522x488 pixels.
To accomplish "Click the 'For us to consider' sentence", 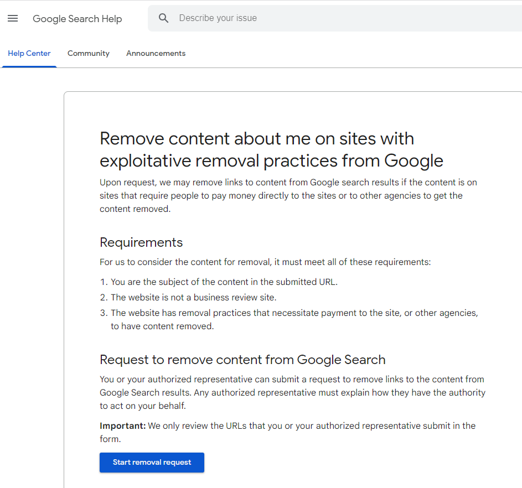I will pyautogui.click(x=265, y=262).
